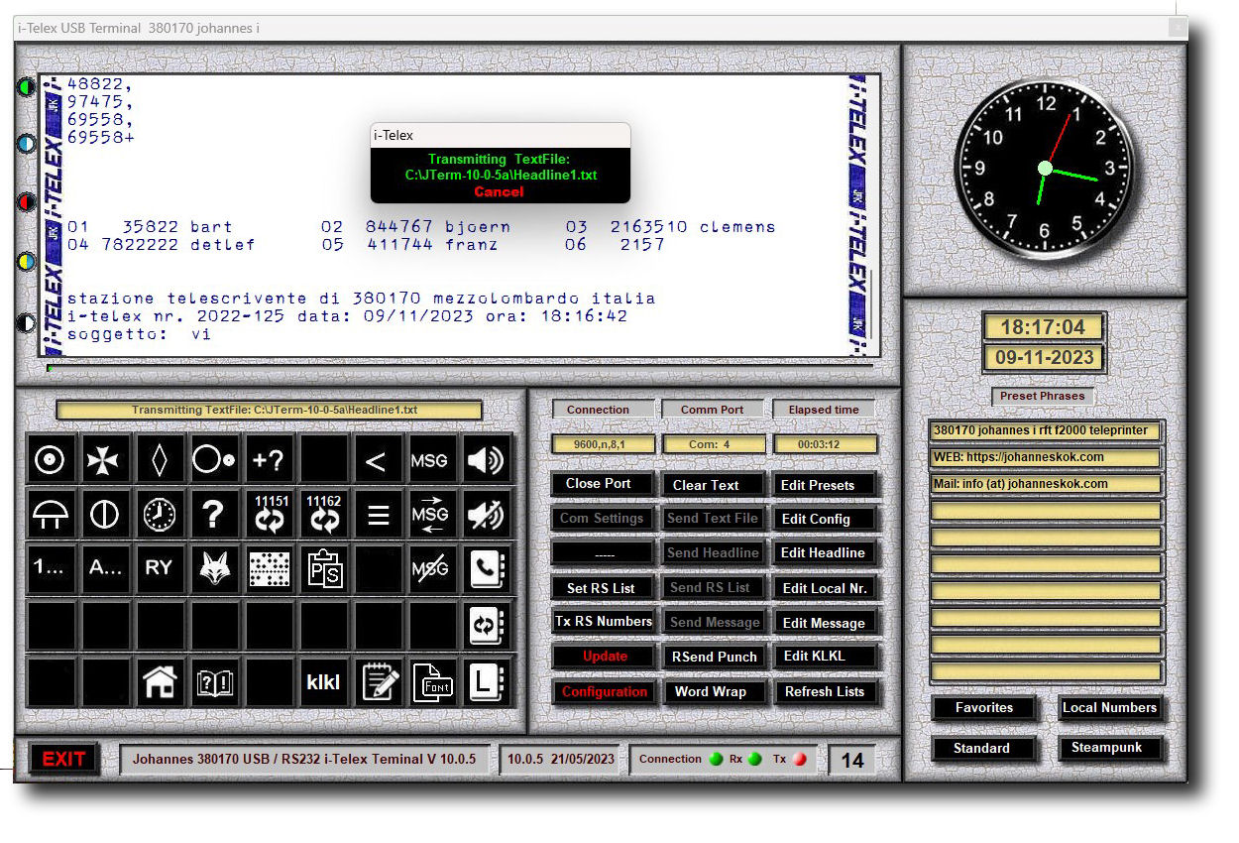The image size is (1239, 843).
Task: Open the L address book icon
Action: point(487,681)
